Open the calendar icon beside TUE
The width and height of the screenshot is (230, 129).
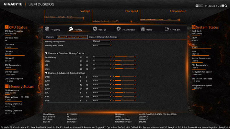click(223, 6)
